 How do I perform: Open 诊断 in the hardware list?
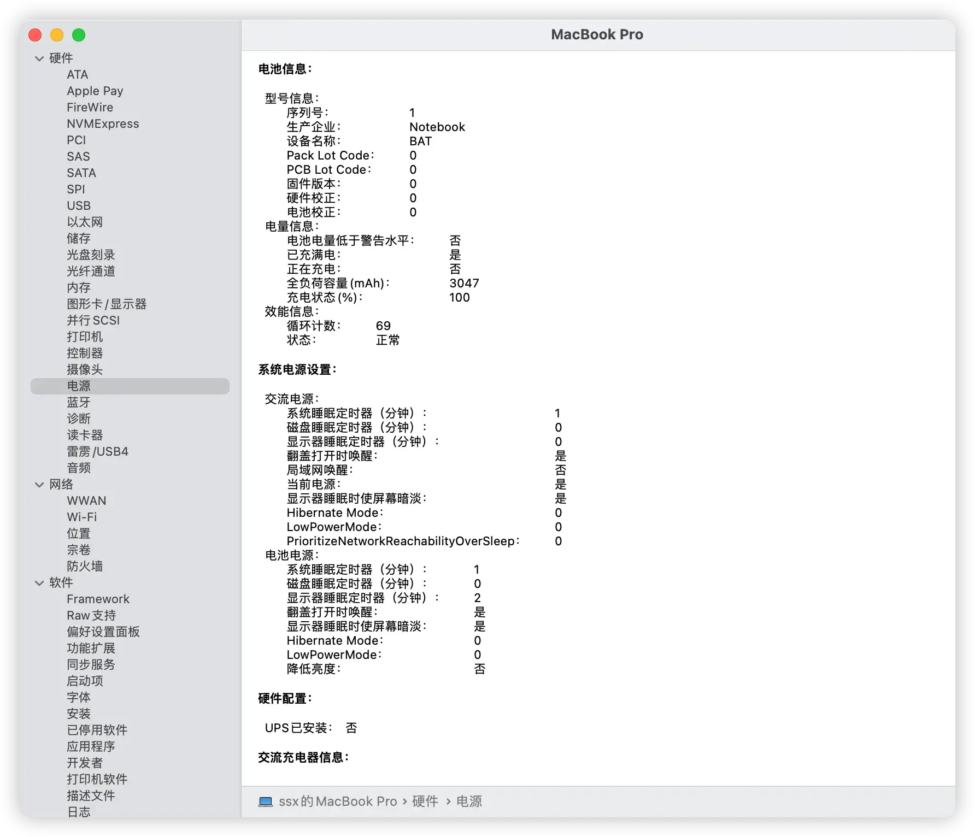coord(79,419)
